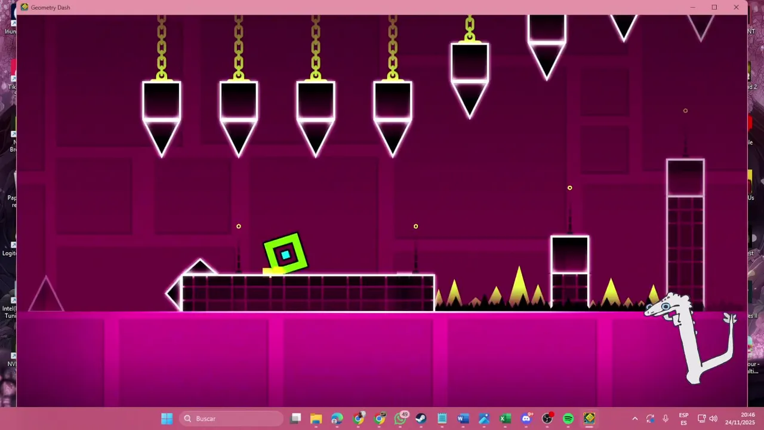Open the Windows Start menu
This screenshot has width=764, height=430.
[167, 419]
